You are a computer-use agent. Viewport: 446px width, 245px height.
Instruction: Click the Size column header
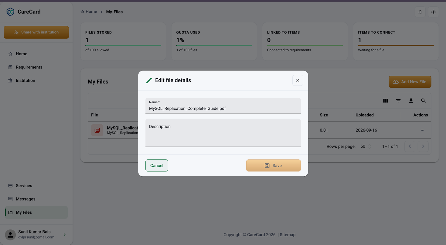(324, 115)
